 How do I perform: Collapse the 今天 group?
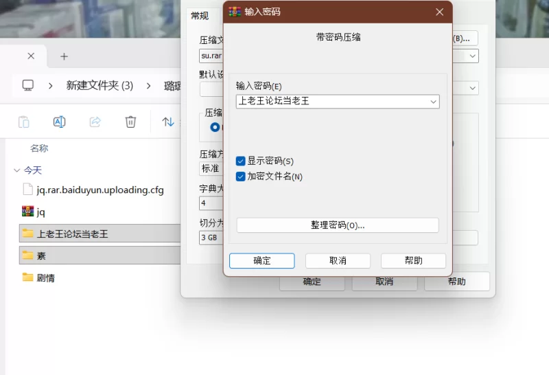(16, 170)
